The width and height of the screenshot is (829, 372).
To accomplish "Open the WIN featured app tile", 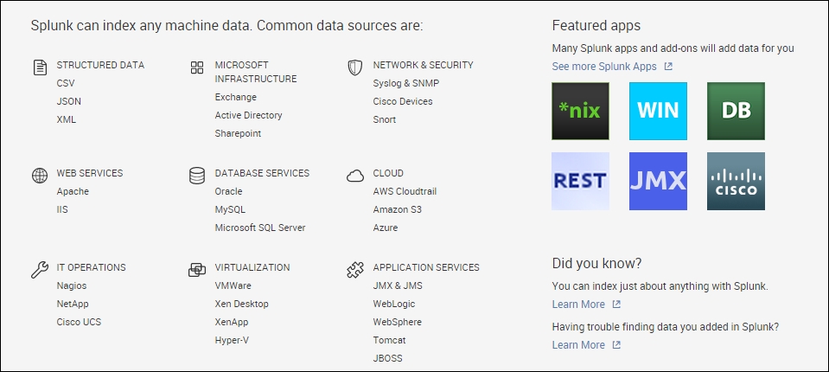I will [x=658, y=111].
